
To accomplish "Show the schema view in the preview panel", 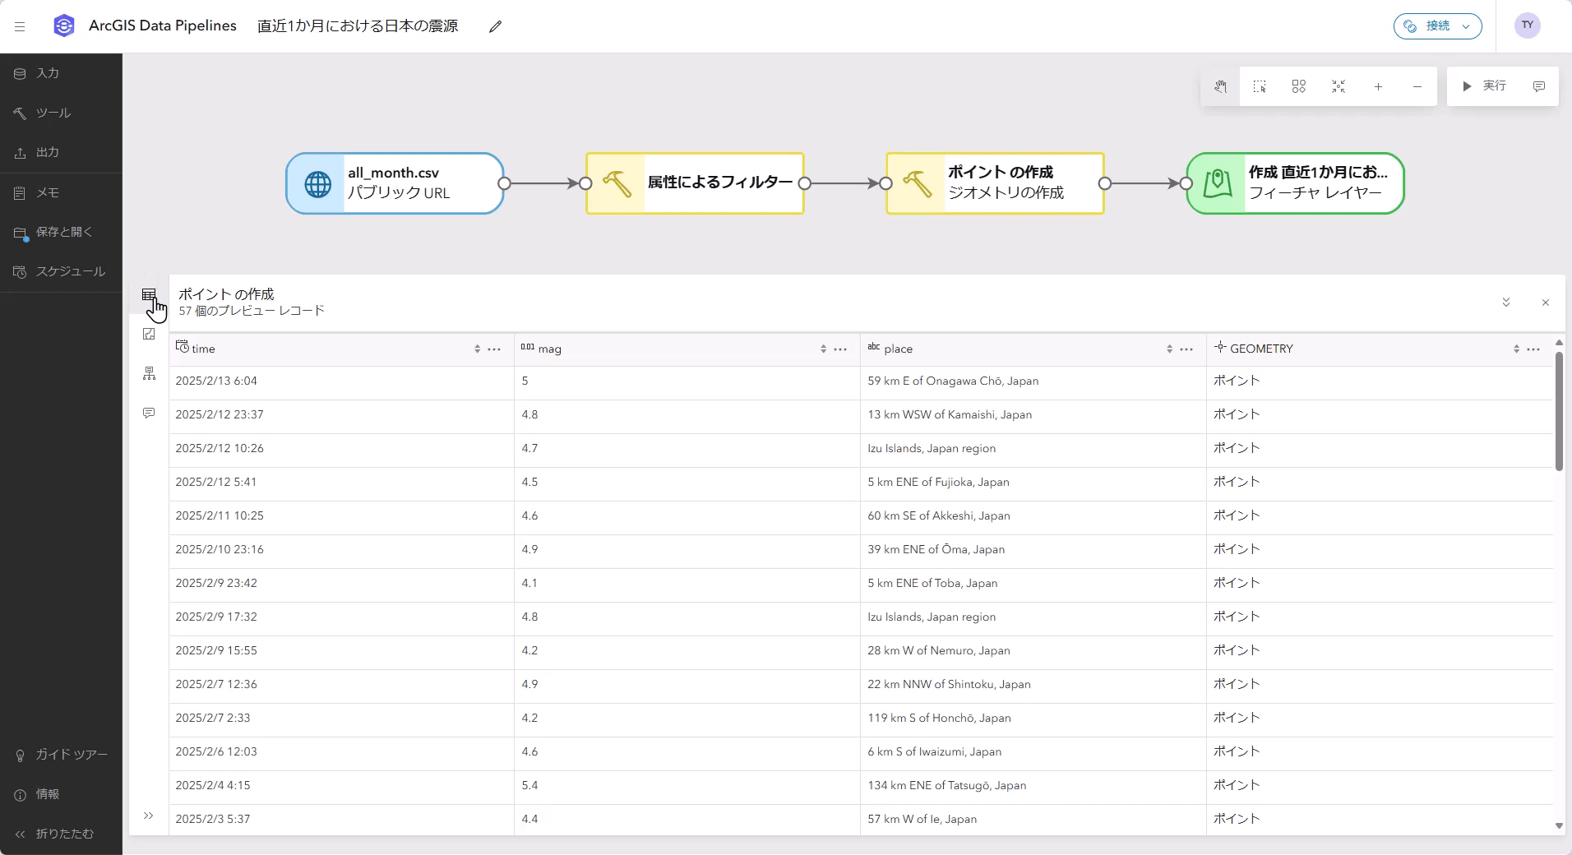I will coord(149,373).
